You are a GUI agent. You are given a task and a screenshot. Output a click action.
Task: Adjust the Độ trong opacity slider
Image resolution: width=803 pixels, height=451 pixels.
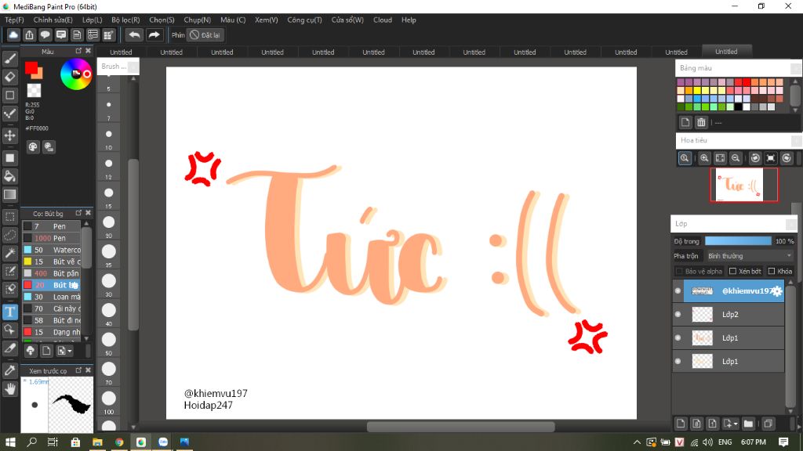(x=738, y=241)
